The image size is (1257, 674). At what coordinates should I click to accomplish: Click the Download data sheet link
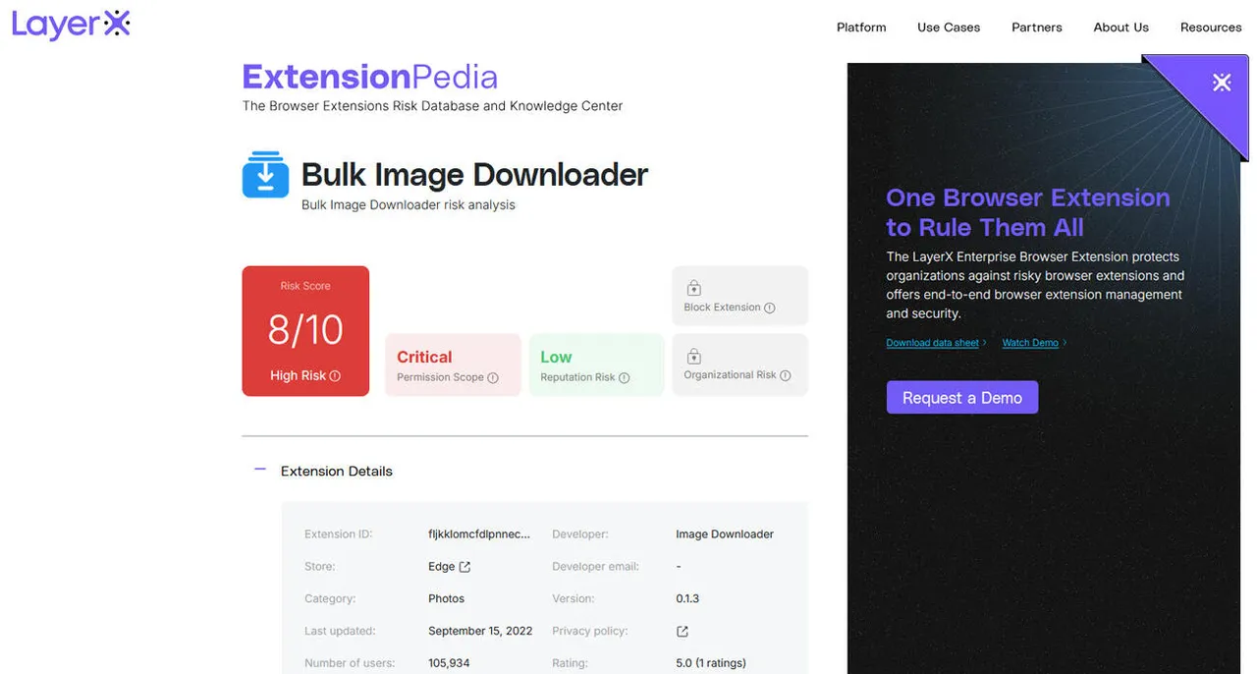pyautogui.click(x=933, y=343)
